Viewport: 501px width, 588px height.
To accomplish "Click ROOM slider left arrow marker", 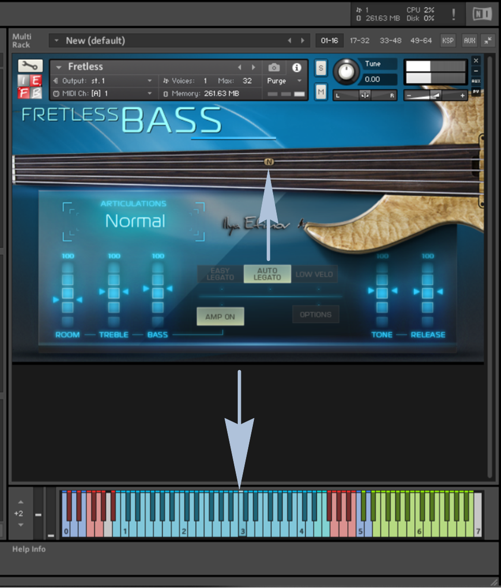I will point(56,299).
